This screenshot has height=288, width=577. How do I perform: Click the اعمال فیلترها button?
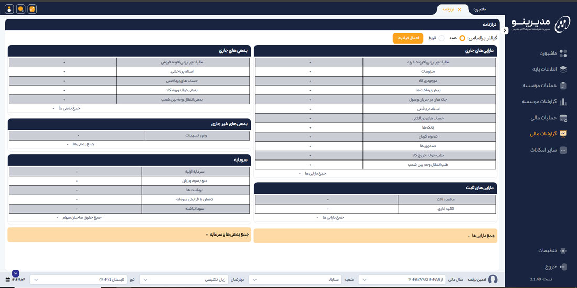pyautogui.click(x=408, y=38)
